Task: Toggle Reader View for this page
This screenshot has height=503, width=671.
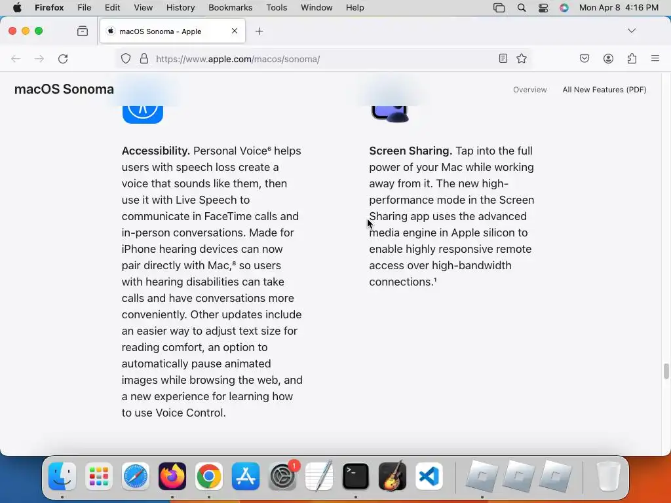Action: click(503, 58)
